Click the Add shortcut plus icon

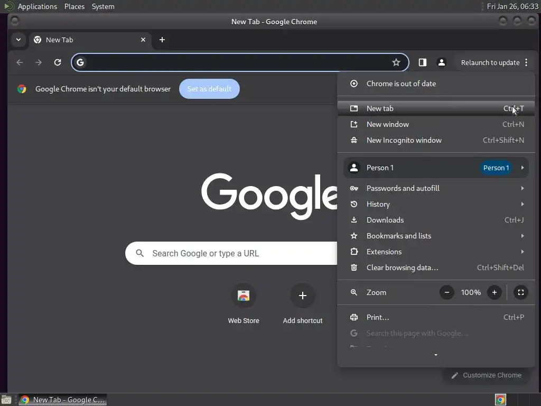[303, 296]
